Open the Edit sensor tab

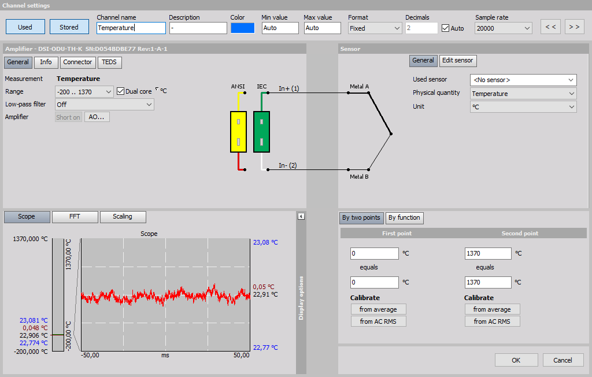(x=458, y=61)
